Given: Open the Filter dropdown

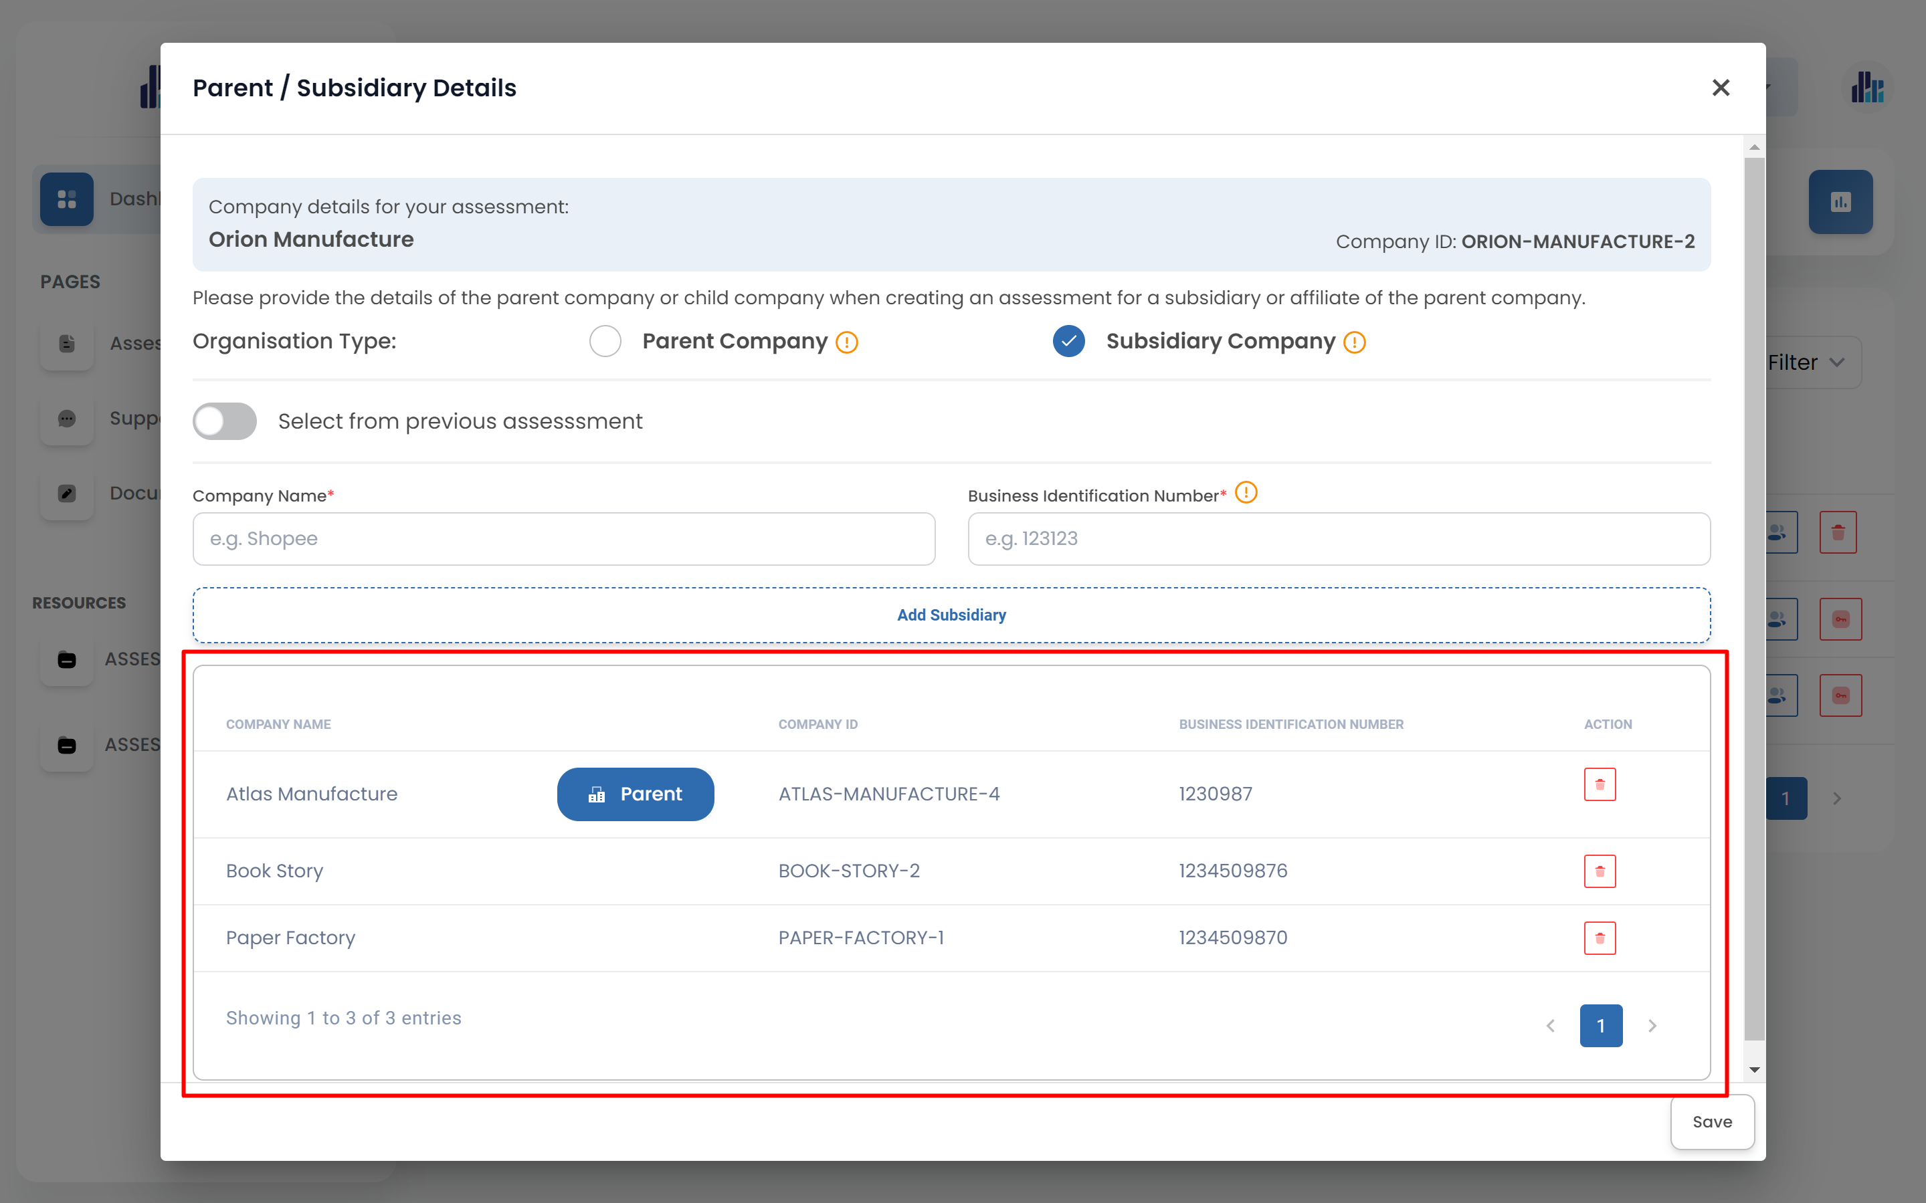Looking at the screenshot, I should [x=1807, y=363].
